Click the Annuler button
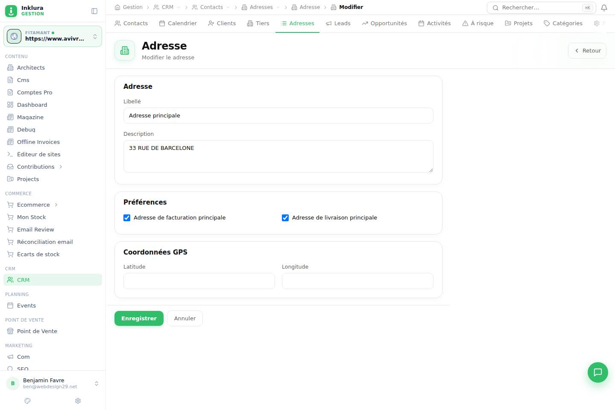Image resolution: width=615 pixels, height=410 pixels. point(185,319)
